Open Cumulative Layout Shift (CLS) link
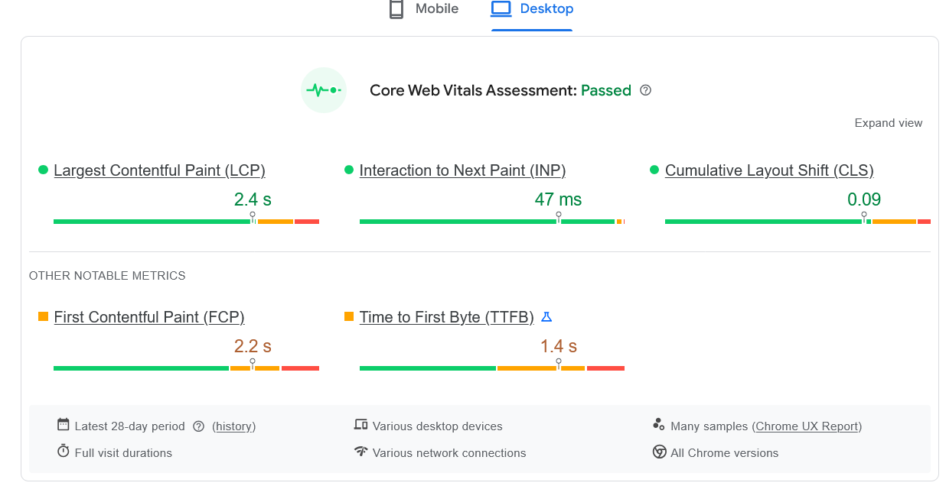Screen dimensions: 946x486 click(769, 170)
